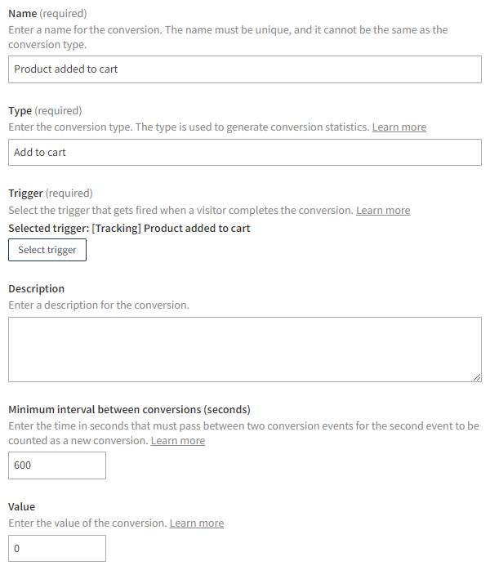Open Learn more link for trigger selection

(x=383, y=211)
